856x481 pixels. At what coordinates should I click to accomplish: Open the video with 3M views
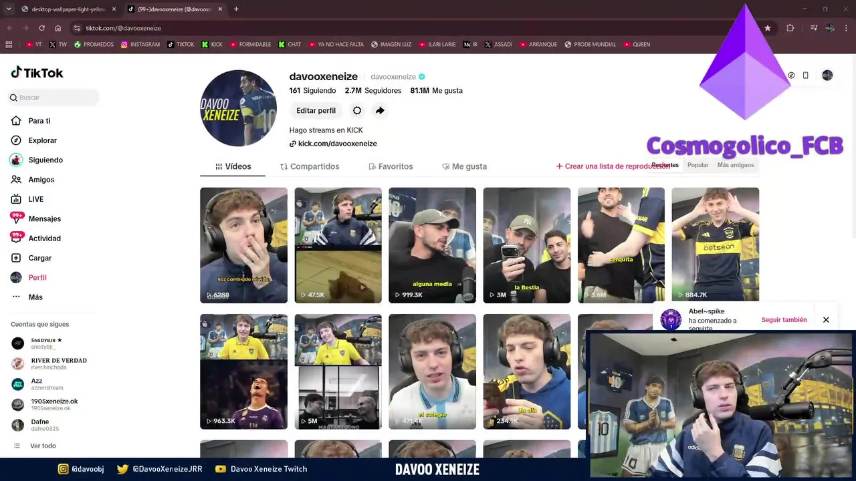pos(527,245)
